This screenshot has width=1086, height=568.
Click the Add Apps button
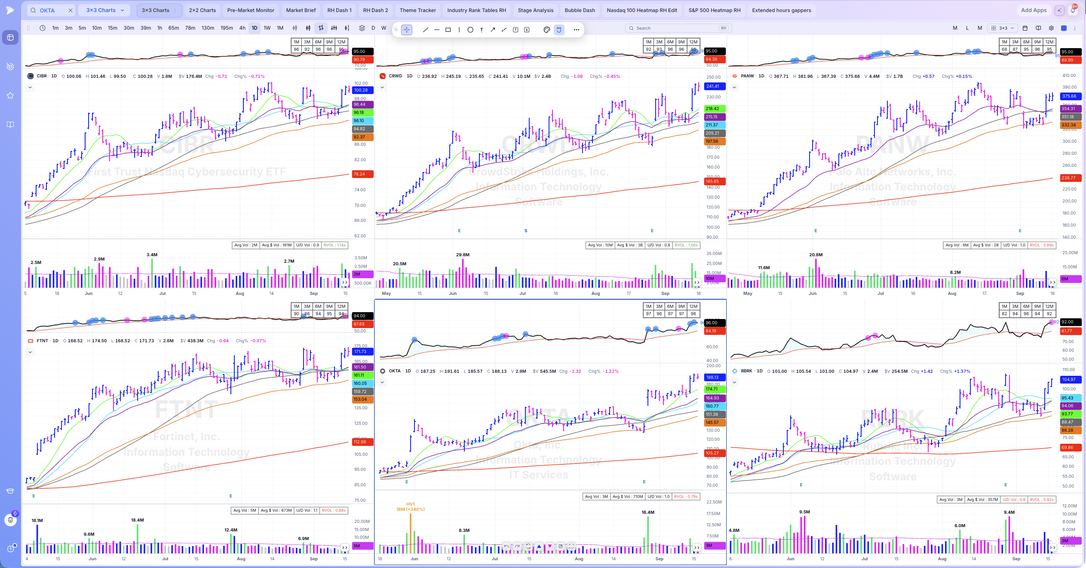point(1034,10)
